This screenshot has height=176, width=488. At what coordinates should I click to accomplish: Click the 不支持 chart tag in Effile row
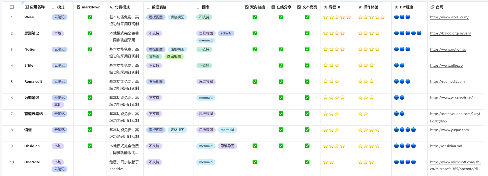point(204,66)
